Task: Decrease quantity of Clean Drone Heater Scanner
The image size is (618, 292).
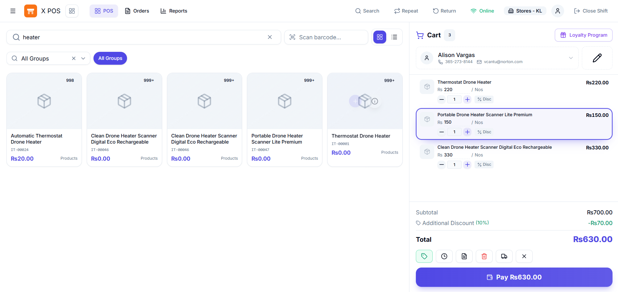Action: pos(442,165)
